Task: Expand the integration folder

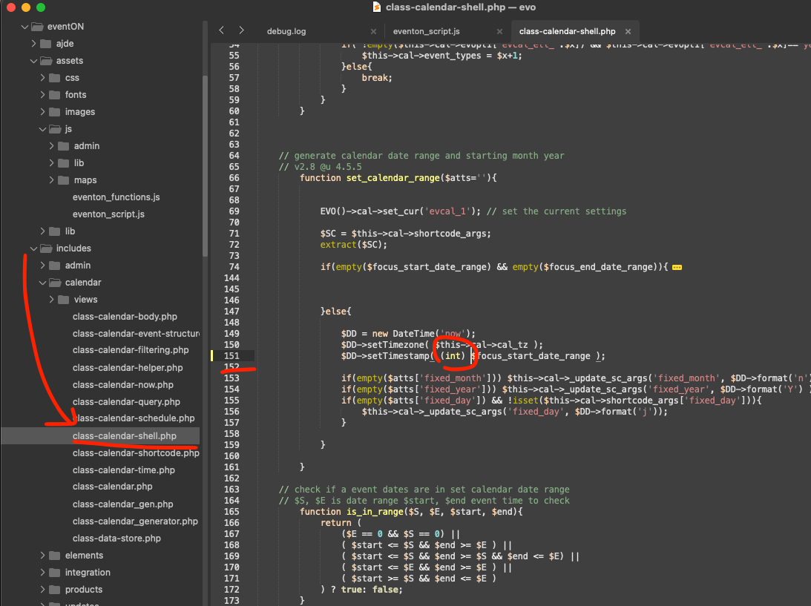Action: 42,573
